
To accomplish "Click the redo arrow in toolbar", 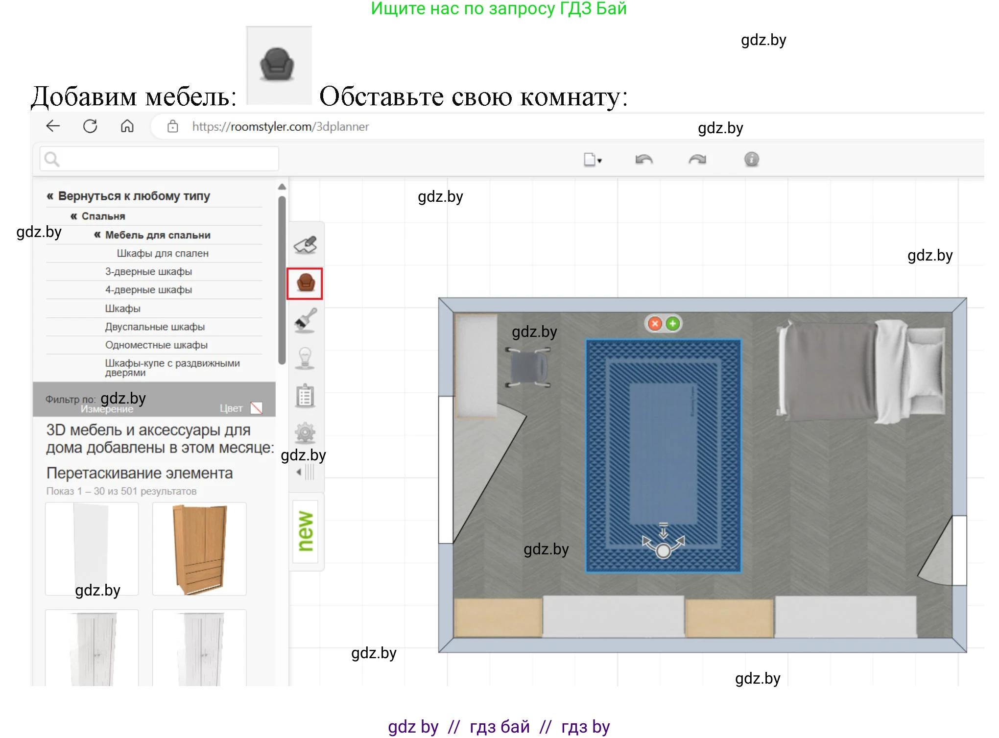I will pyautogui.click(x=697, y=160).
